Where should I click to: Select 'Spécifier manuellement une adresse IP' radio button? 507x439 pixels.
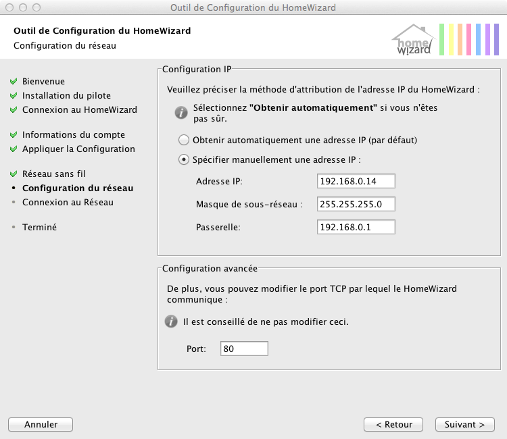click(x=184, y=159)
